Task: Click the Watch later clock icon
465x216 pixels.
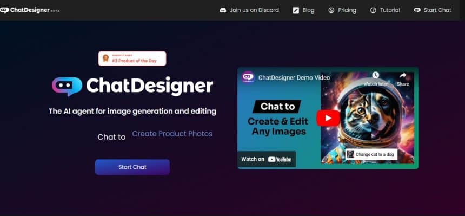Action: [375, 75]
